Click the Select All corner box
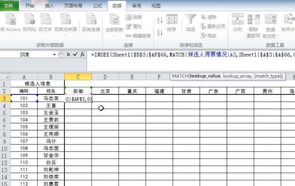The width and height of the screenshot is (295, 186). pos(5,77)
